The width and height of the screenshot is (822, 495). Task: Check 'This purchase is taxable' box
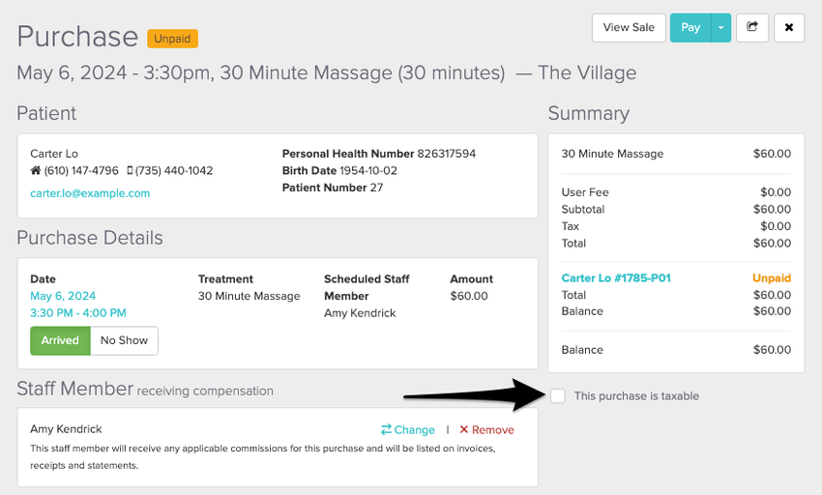[558, 395]
